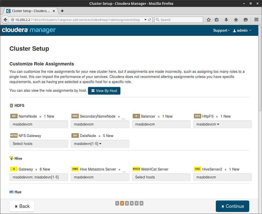Click the Customize Role Assignments heading
262x214 pixels.
point(42,64)
